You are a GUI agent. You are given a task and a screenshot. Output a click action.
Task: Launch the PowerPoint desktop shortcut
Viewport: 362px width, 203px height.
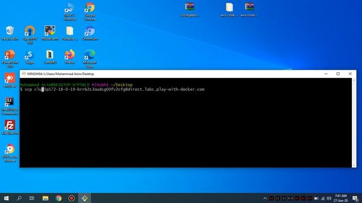10,59
